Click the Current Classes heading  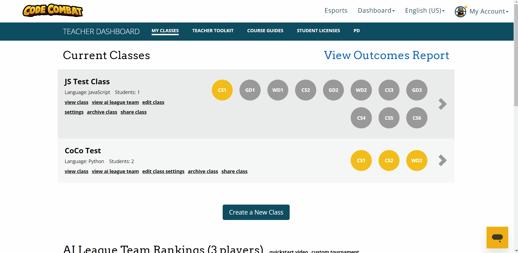(x=106, y=55)
